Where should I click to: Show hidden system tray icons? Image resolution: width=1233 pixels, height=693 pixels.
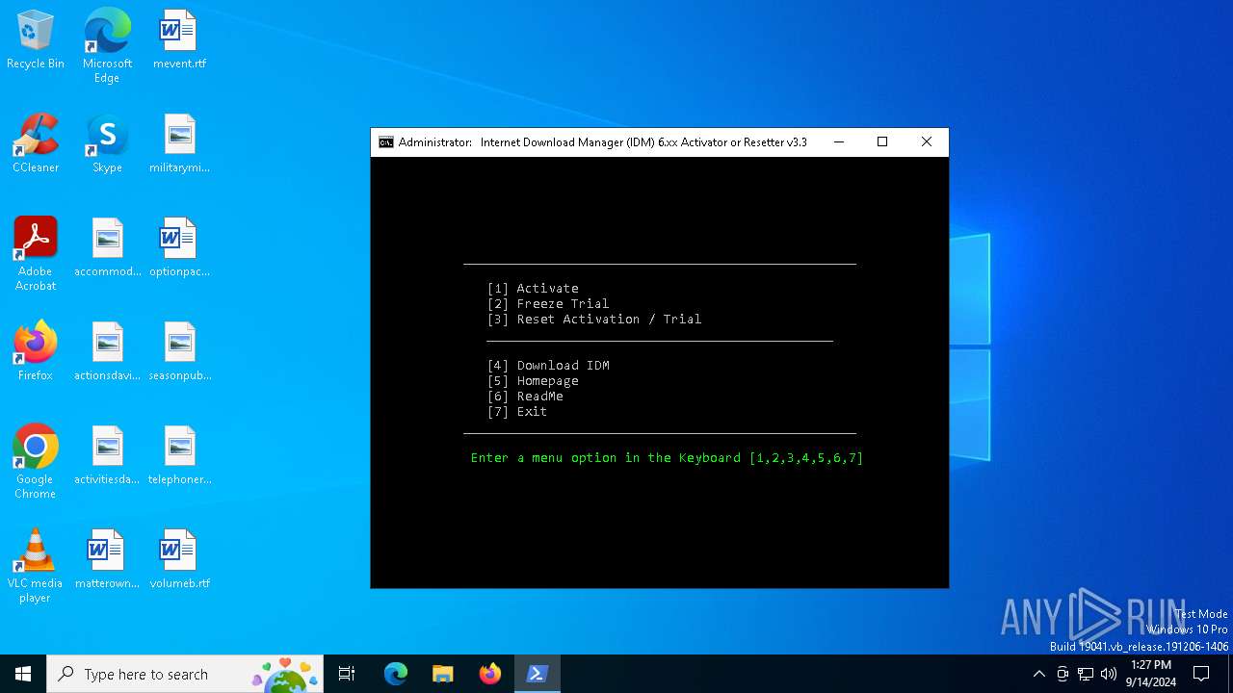1038,674
